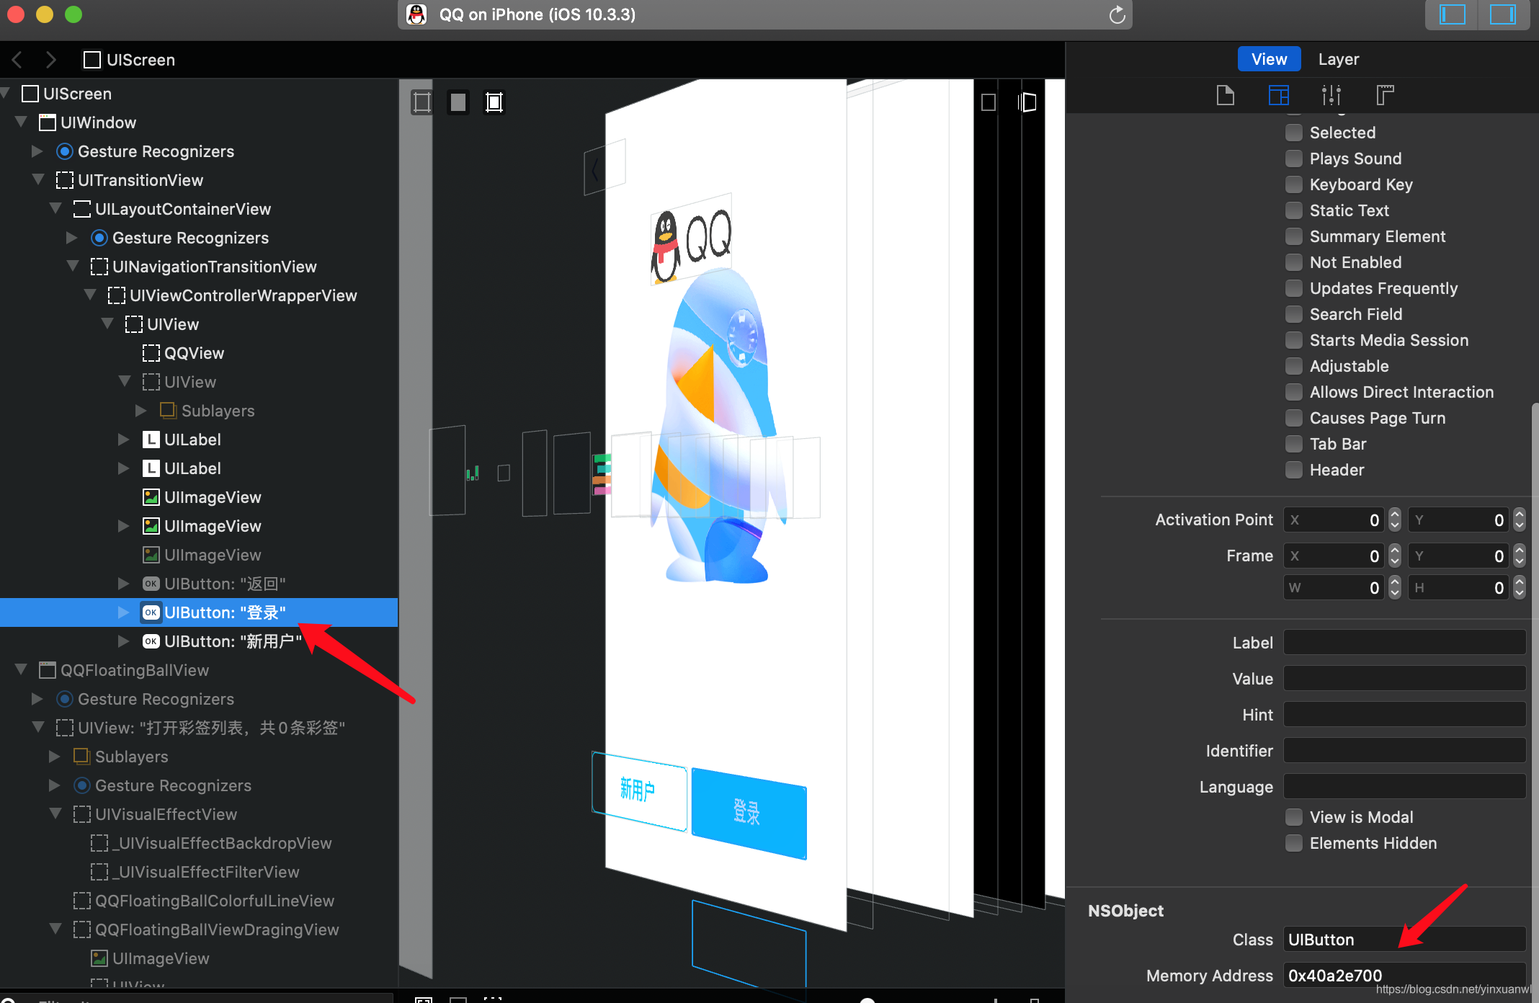Go forward with the right navigation arrow

50,60
